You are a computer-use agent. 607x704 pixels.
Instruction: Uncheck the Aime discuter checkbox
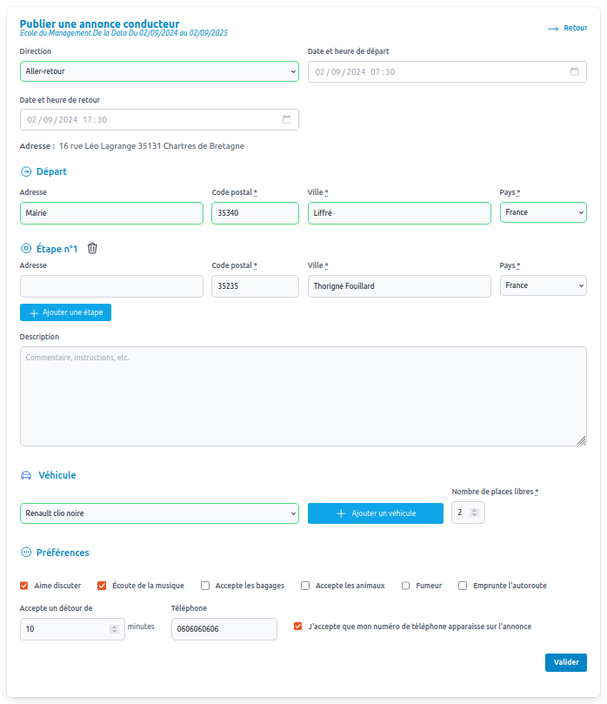[24, 586]
